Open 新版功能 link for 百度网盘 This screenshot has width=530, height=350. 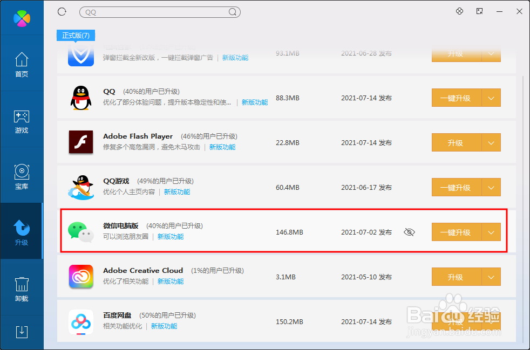pyautogui.click(x=164, y=326)
